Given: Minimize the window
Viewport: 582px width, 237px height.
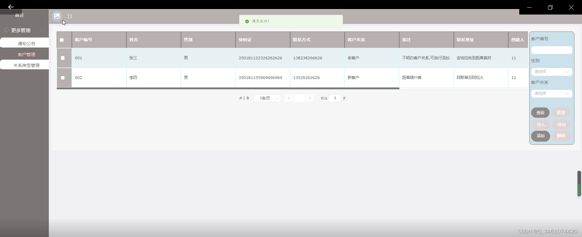Looking at the screenshot, I should [530, 7].
